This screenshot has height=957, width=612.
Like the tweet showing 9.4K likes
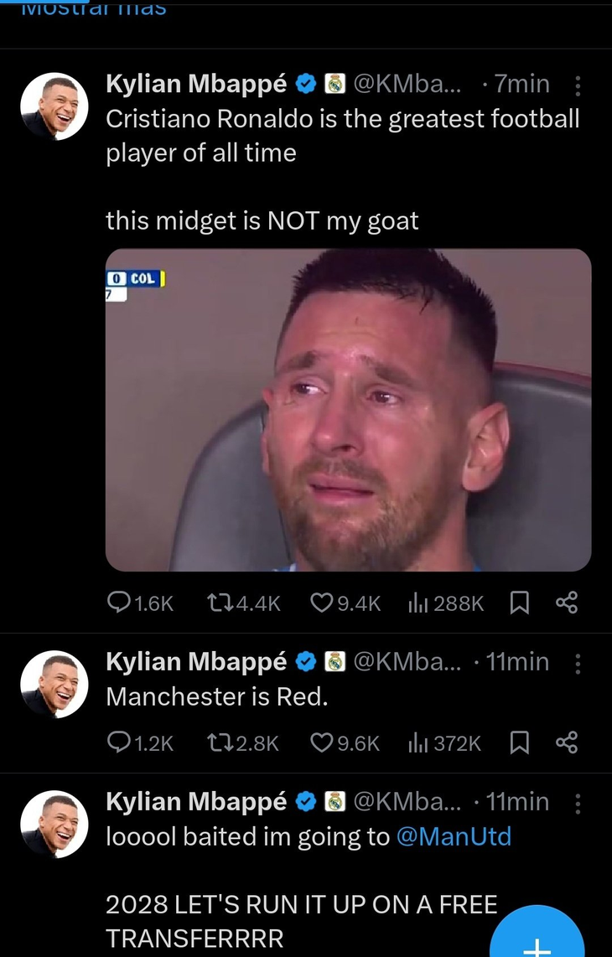point(321,603)
